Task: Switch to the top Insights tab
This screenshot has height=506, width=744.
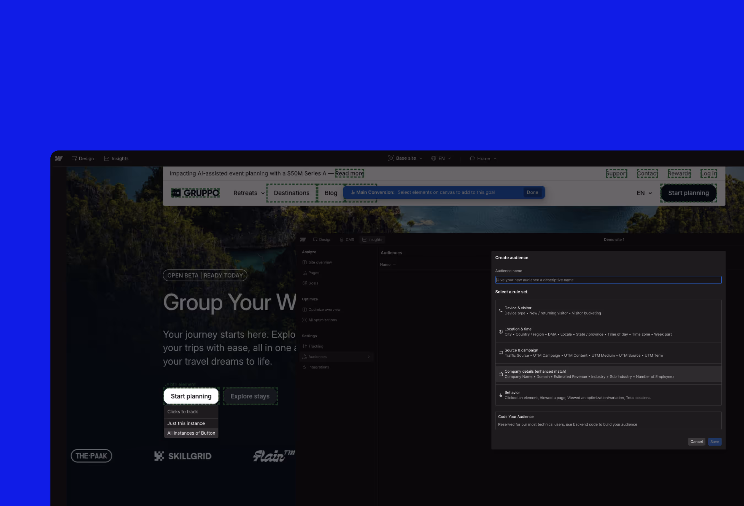Action: pyautogui.click(x=116, y=158)
